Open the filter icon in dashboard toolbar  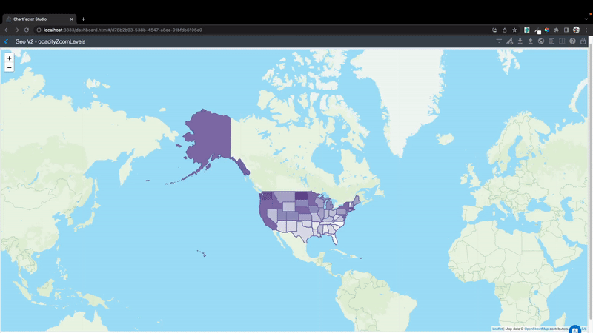499,41
